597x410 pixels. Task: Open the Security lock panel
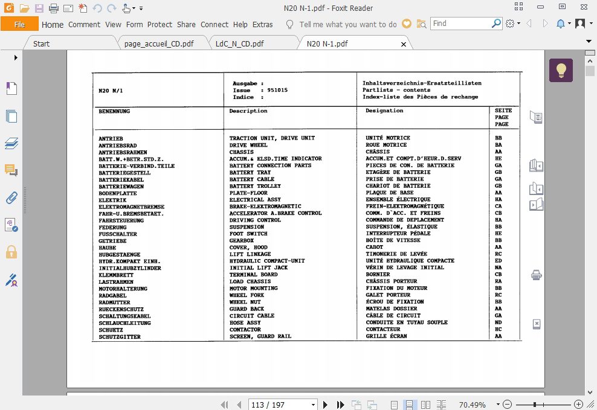coord(11,252)
